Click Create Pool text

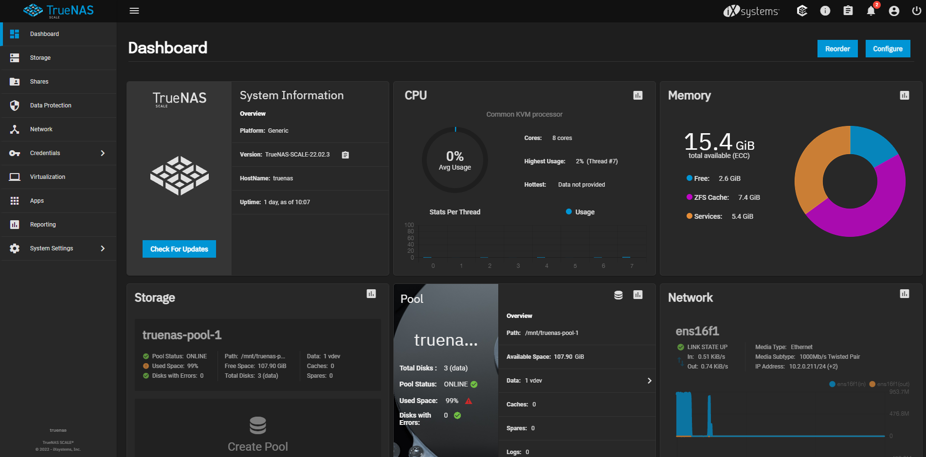[258, 447]
